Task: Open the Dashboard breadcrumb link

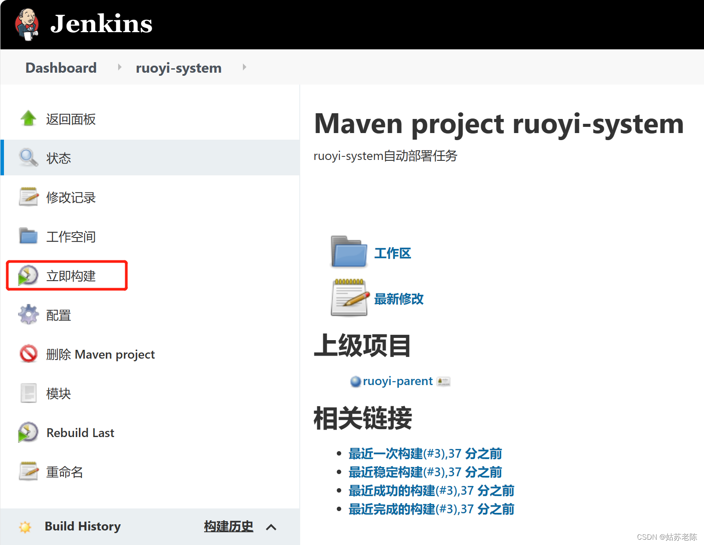Action: tap(61, 68)
